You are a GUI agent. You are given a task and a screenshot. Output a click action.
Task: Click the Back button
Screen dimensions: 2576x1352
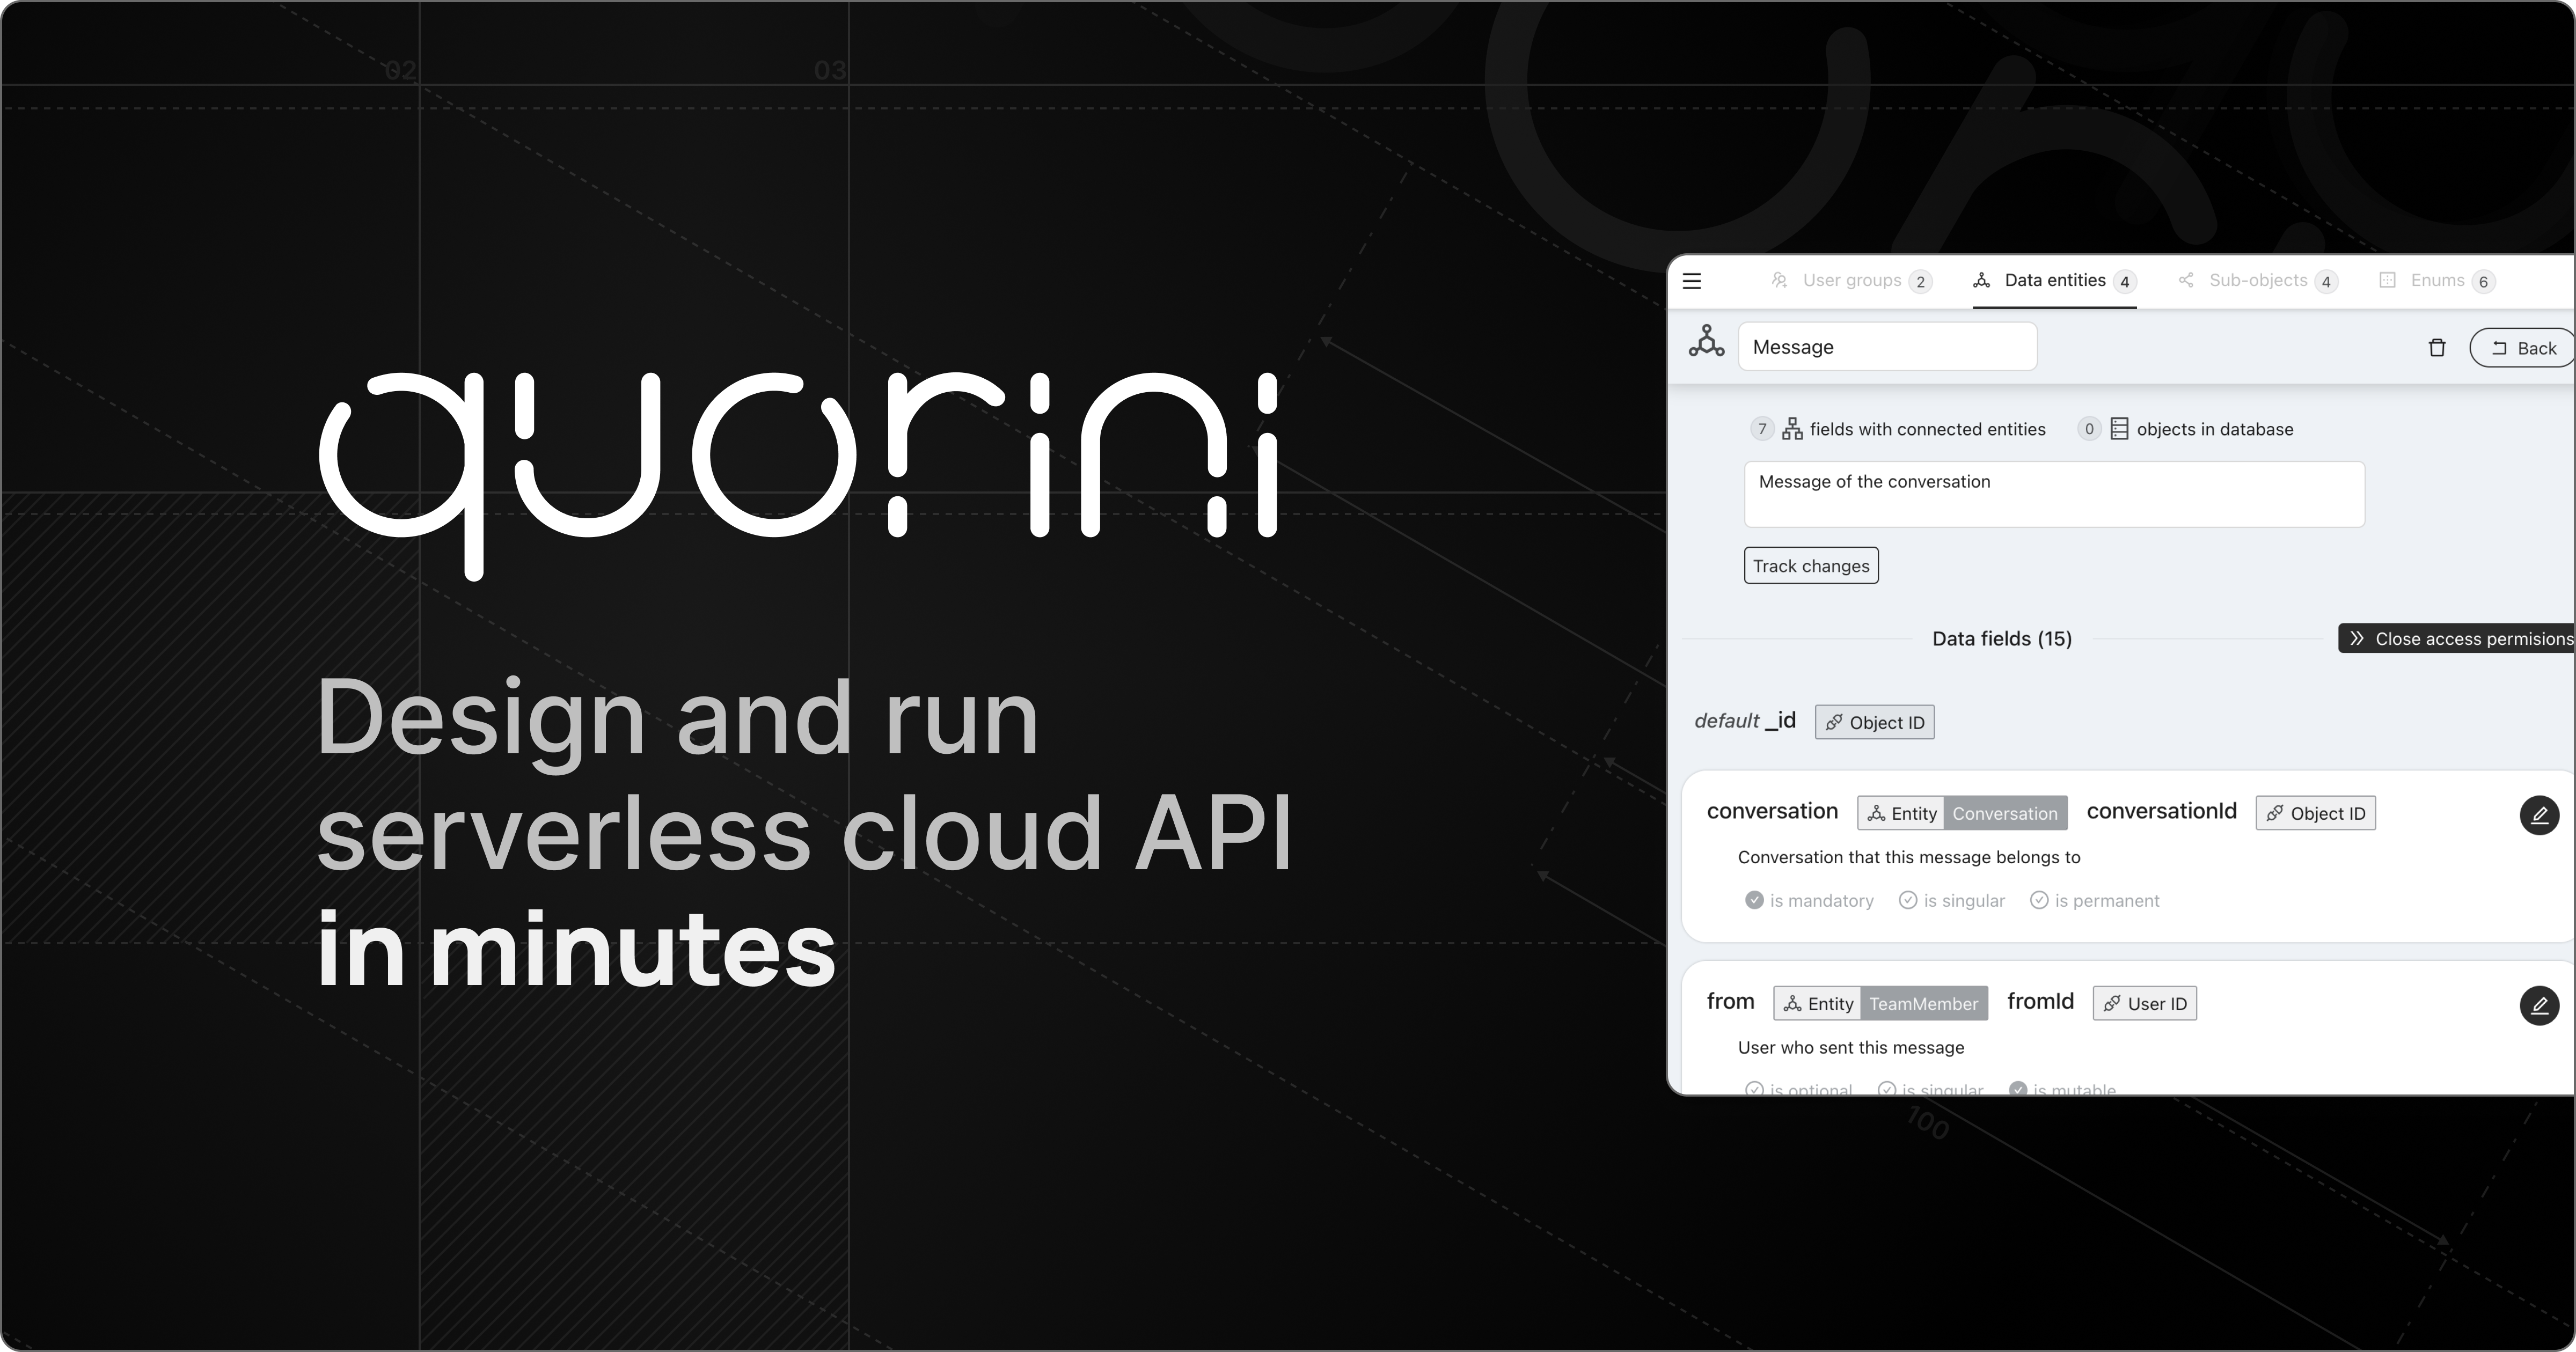point(2524,348)
